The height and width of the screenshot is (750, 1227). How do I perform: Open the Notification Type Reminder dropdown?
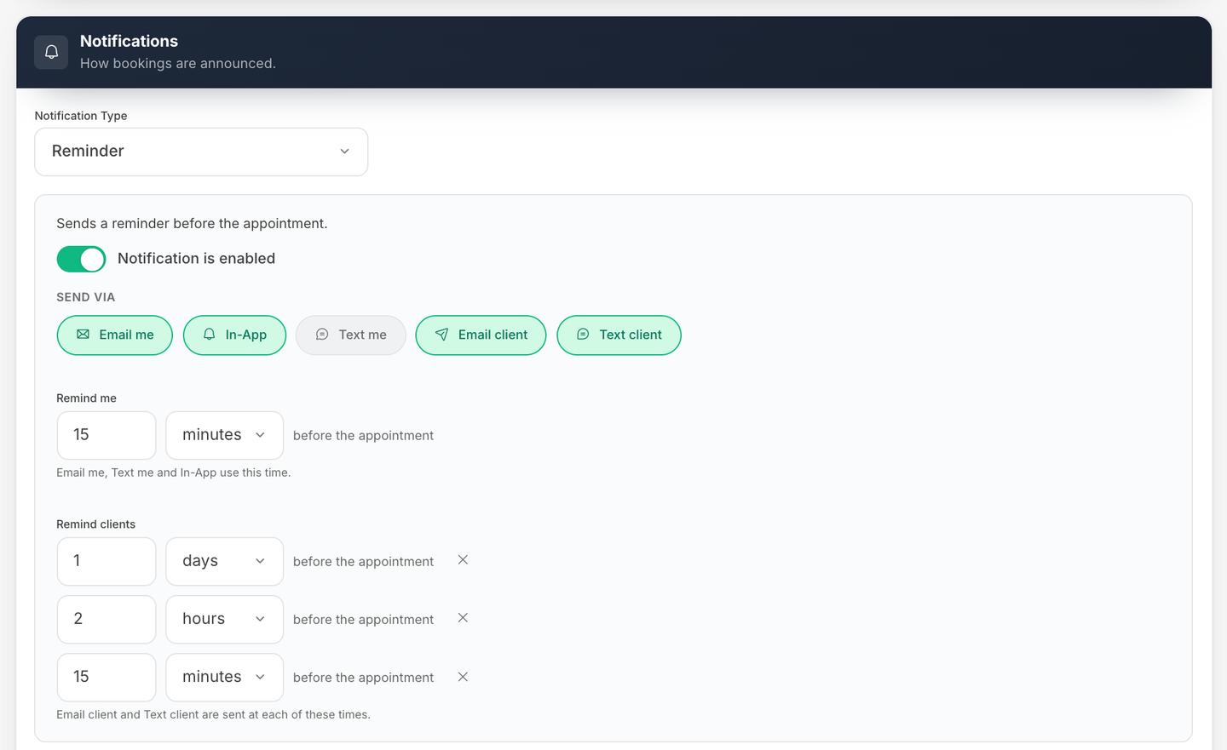[x=201, y=152]
